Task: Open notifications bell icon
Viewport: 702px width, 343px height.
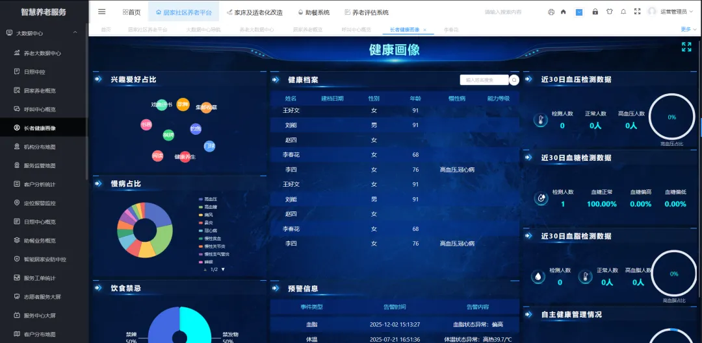Action: coord(623,12)
